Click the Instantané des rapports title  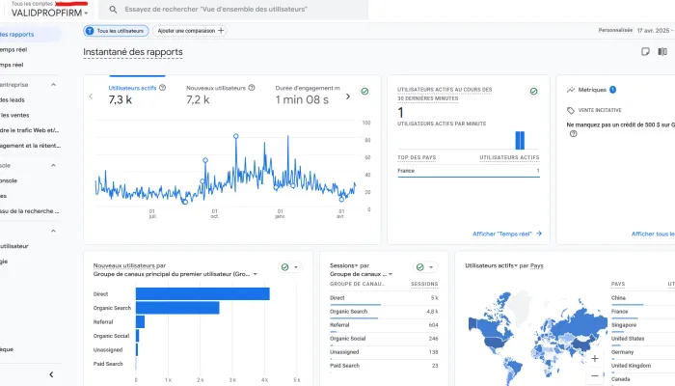point(133,52)
